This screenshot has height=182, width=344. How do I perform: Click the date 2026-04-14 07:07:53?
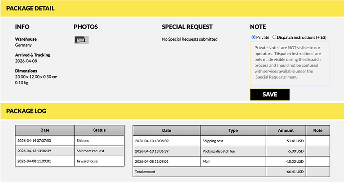tap(34, 141)
